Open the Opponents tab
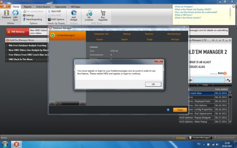The image size is (237, 148). [61, 7]
